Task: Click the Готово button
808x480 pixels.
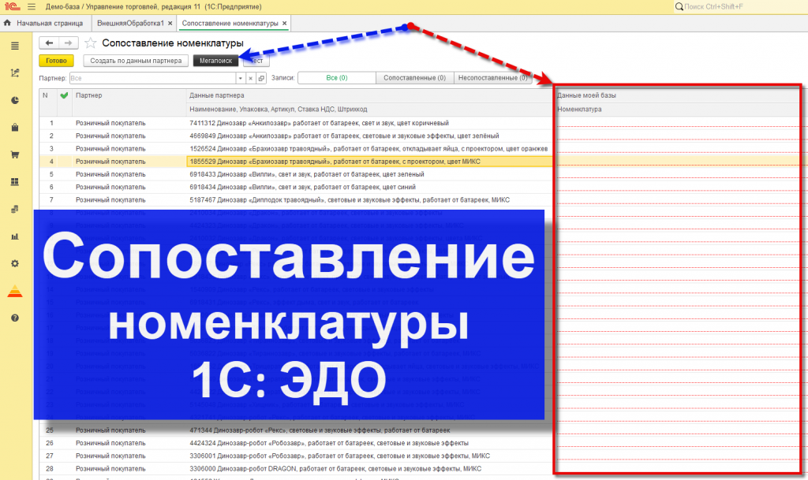Action: point(56,61)
